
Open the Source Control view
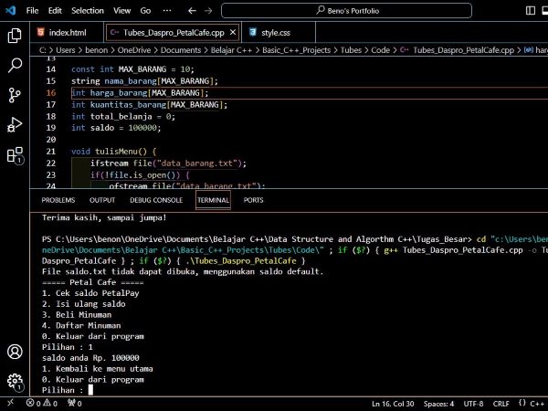[15, 95]
